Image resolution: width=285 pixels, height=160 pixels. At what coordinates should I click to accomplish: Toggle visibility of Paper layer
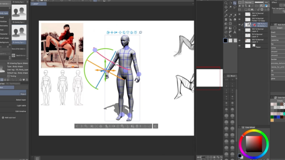(x=239, y=46)
